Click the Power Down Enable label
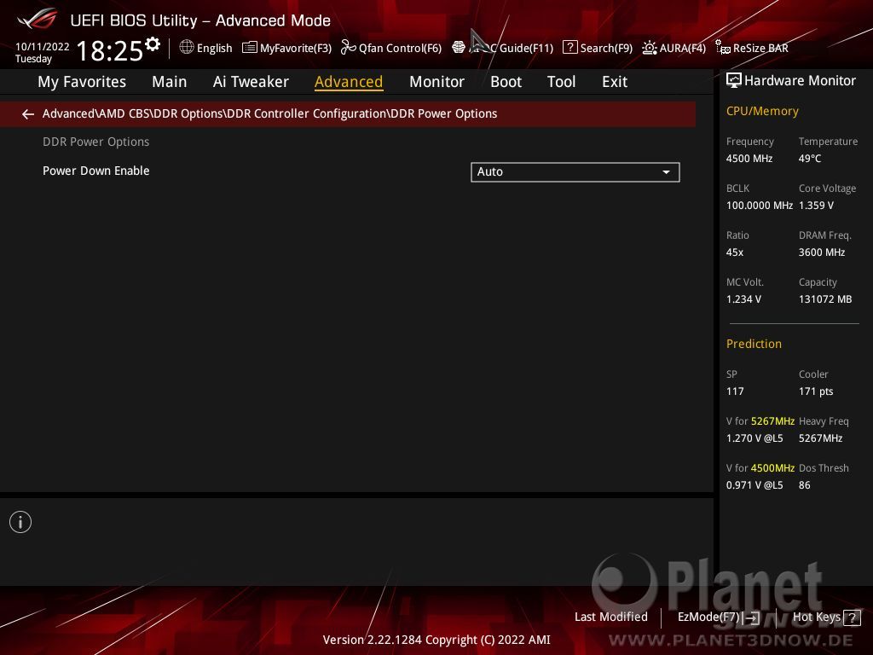Screen dimensions: 873x655 tap(96, 171)
